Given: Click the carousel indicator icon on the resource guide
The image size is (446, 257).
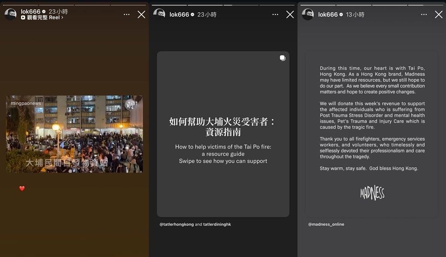Looking at the screenshot, I should [282, 57].
